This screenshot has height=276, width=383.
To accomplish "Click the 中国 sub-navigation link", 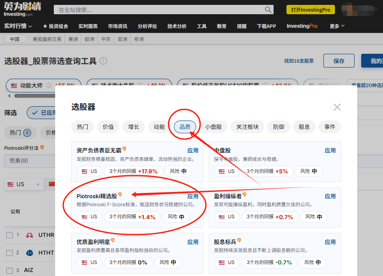I will (15, 39).
